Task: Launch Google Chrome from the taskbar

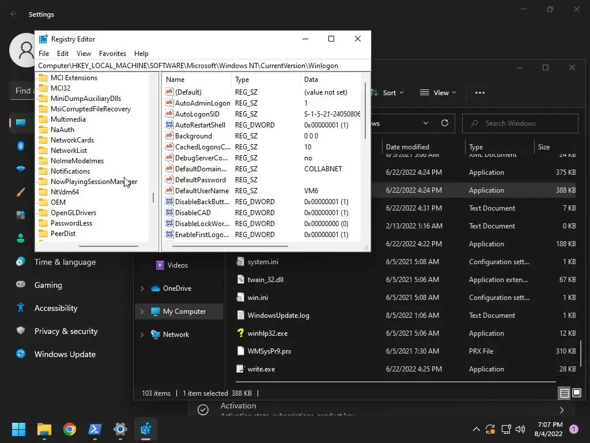Action: coord(70,429)
